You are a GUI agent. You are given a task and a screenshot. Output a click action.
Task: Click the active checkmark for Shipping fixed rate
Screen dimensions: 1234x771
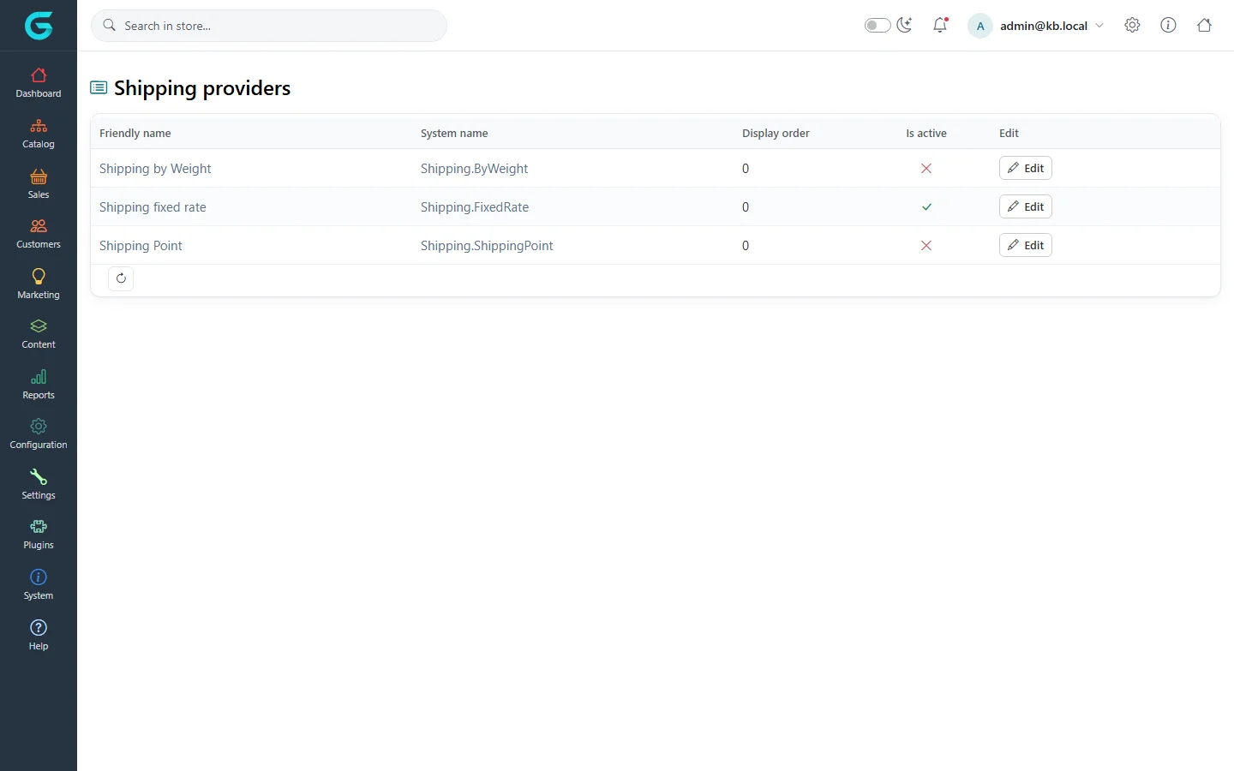pyautogui.click(x=926, y=207)
